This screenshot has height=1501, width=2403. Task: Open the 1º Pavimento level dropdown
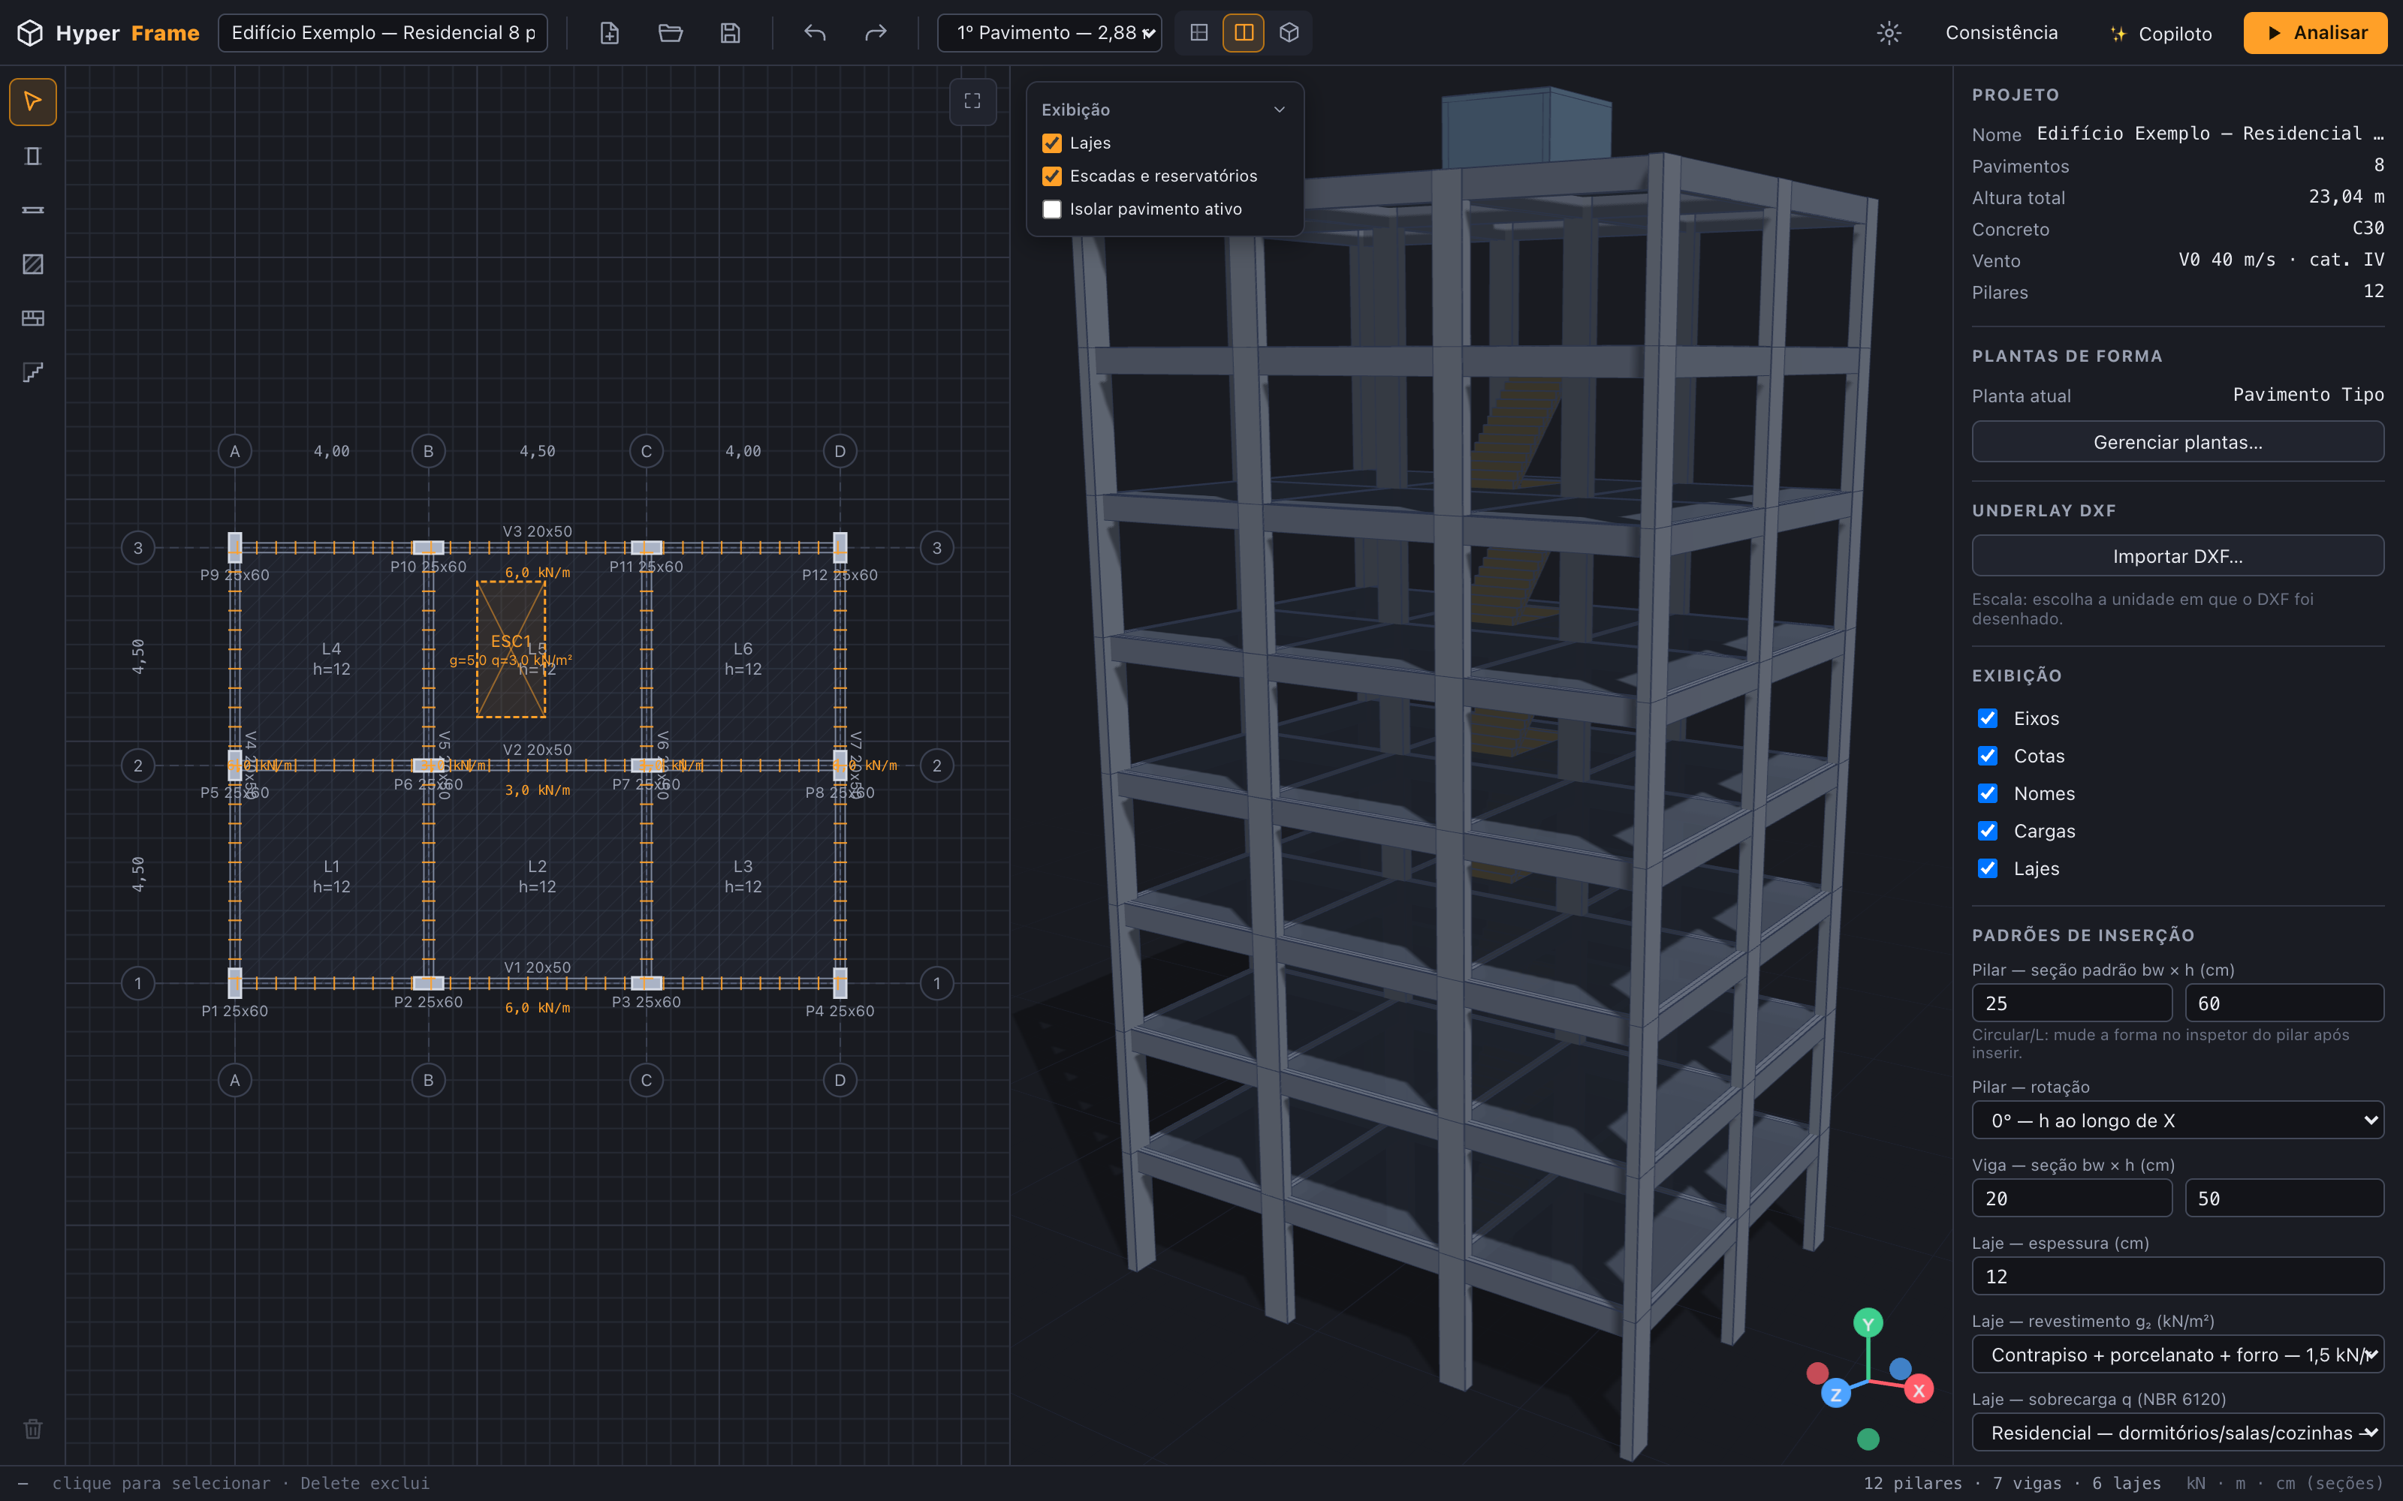click(1050, 33)
